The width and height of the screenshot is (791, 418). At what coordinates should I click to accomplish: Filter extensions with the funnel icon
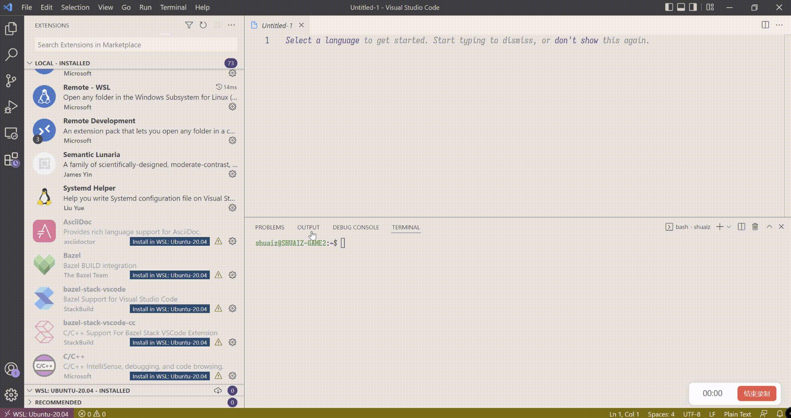(189, 25)
